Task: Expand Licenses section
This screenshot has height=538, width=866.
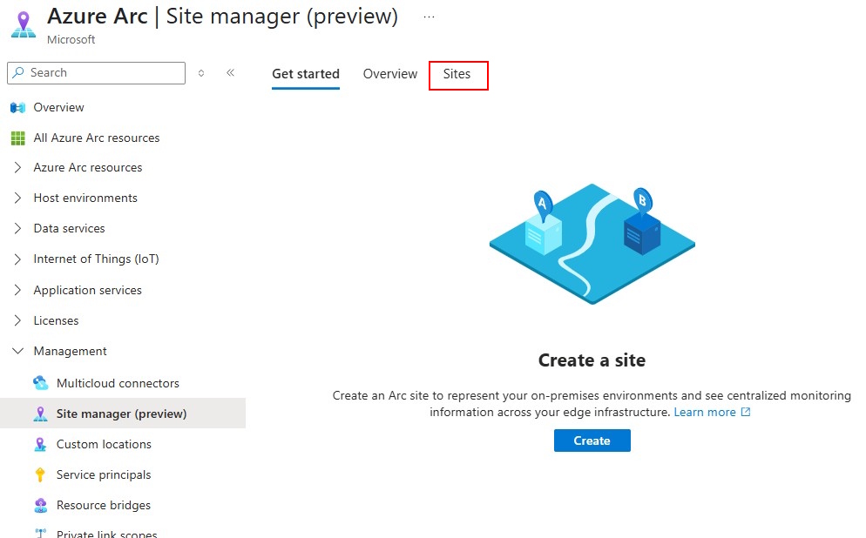Action: 17,320
